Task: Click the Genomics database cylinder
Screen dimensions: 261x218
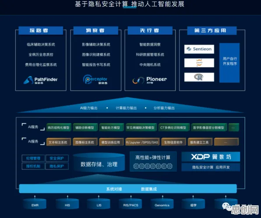Action: pos(162,204)
